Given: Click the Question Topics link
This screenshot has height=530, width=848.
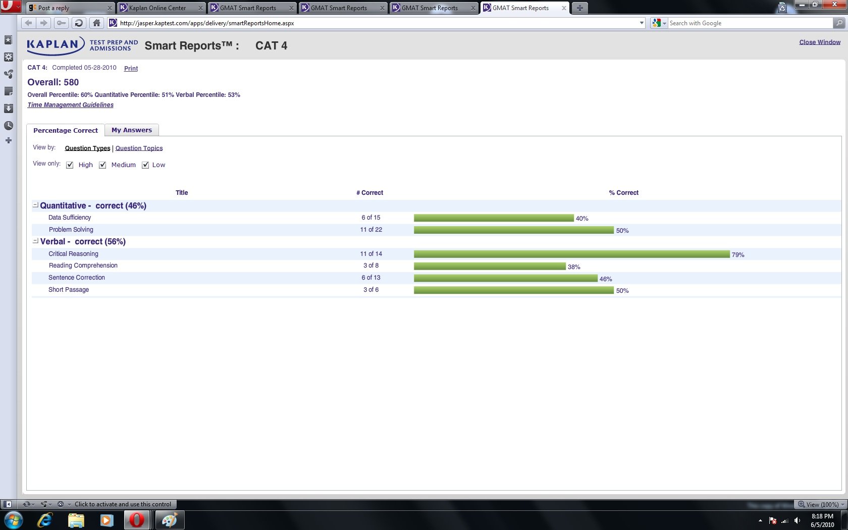Looking at the screenshot, I should click(139, 148).
